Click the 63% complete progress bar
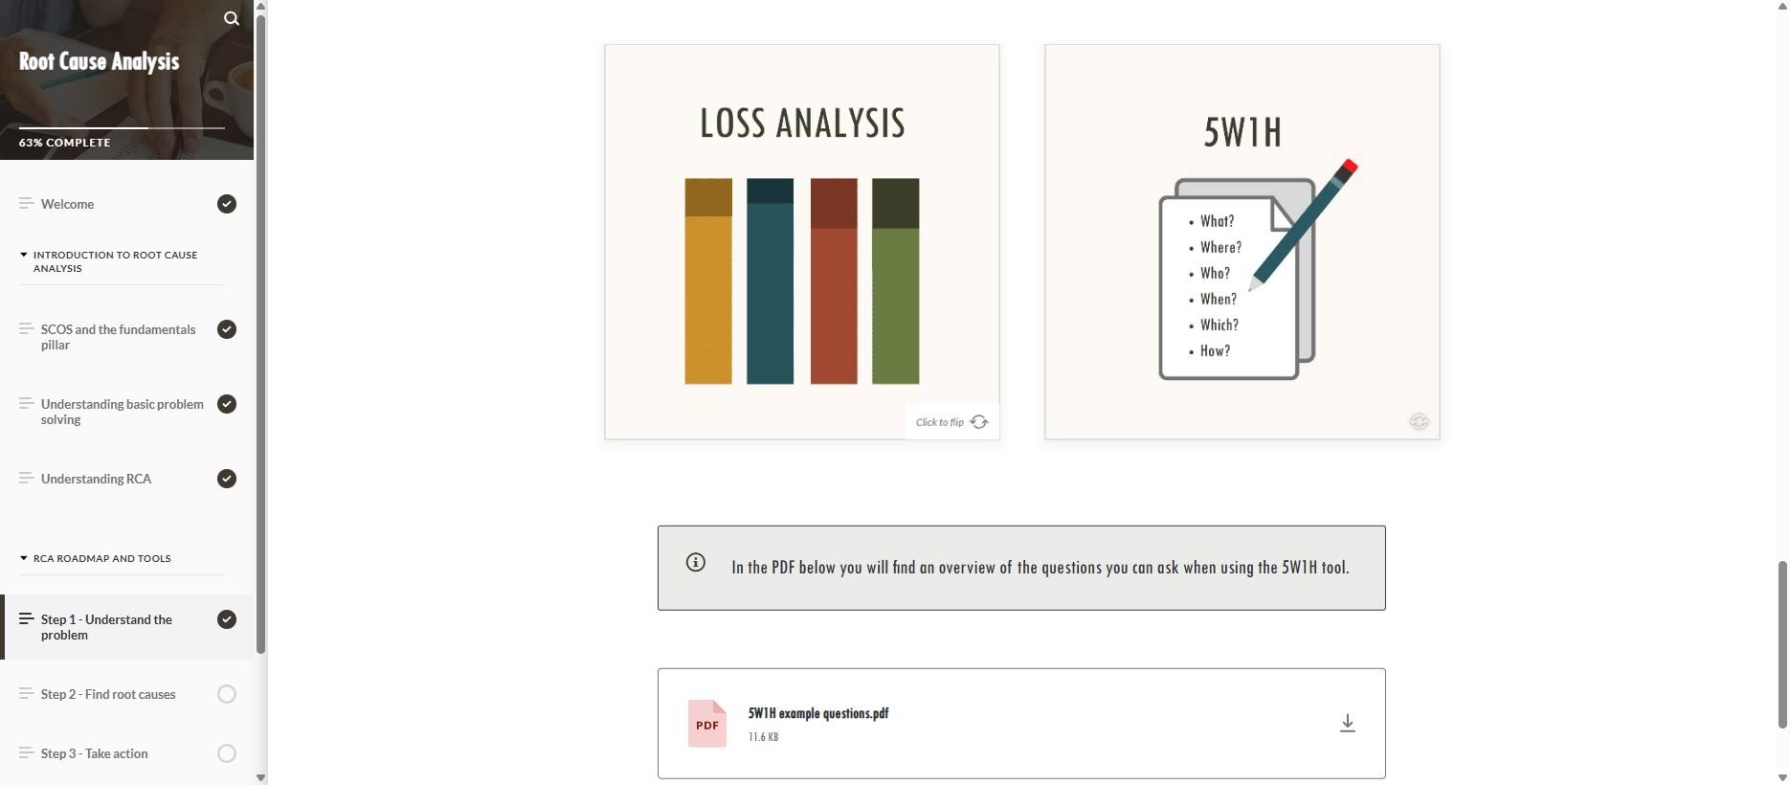This screenshot has width=1790, height=785. pyautogui.click(x=122, y=127)
